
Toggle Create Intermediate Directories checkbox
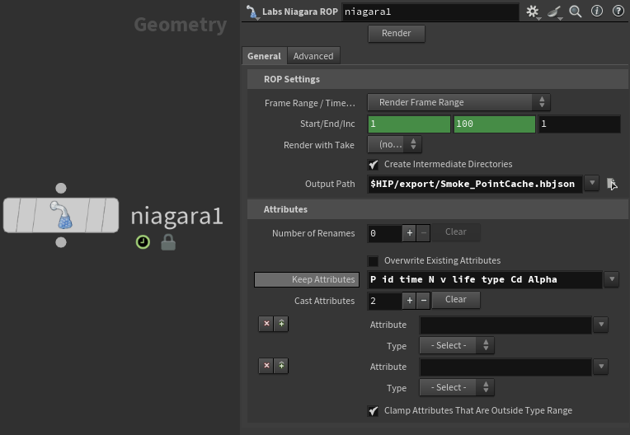pyautogui.click(x=374, y=165)
